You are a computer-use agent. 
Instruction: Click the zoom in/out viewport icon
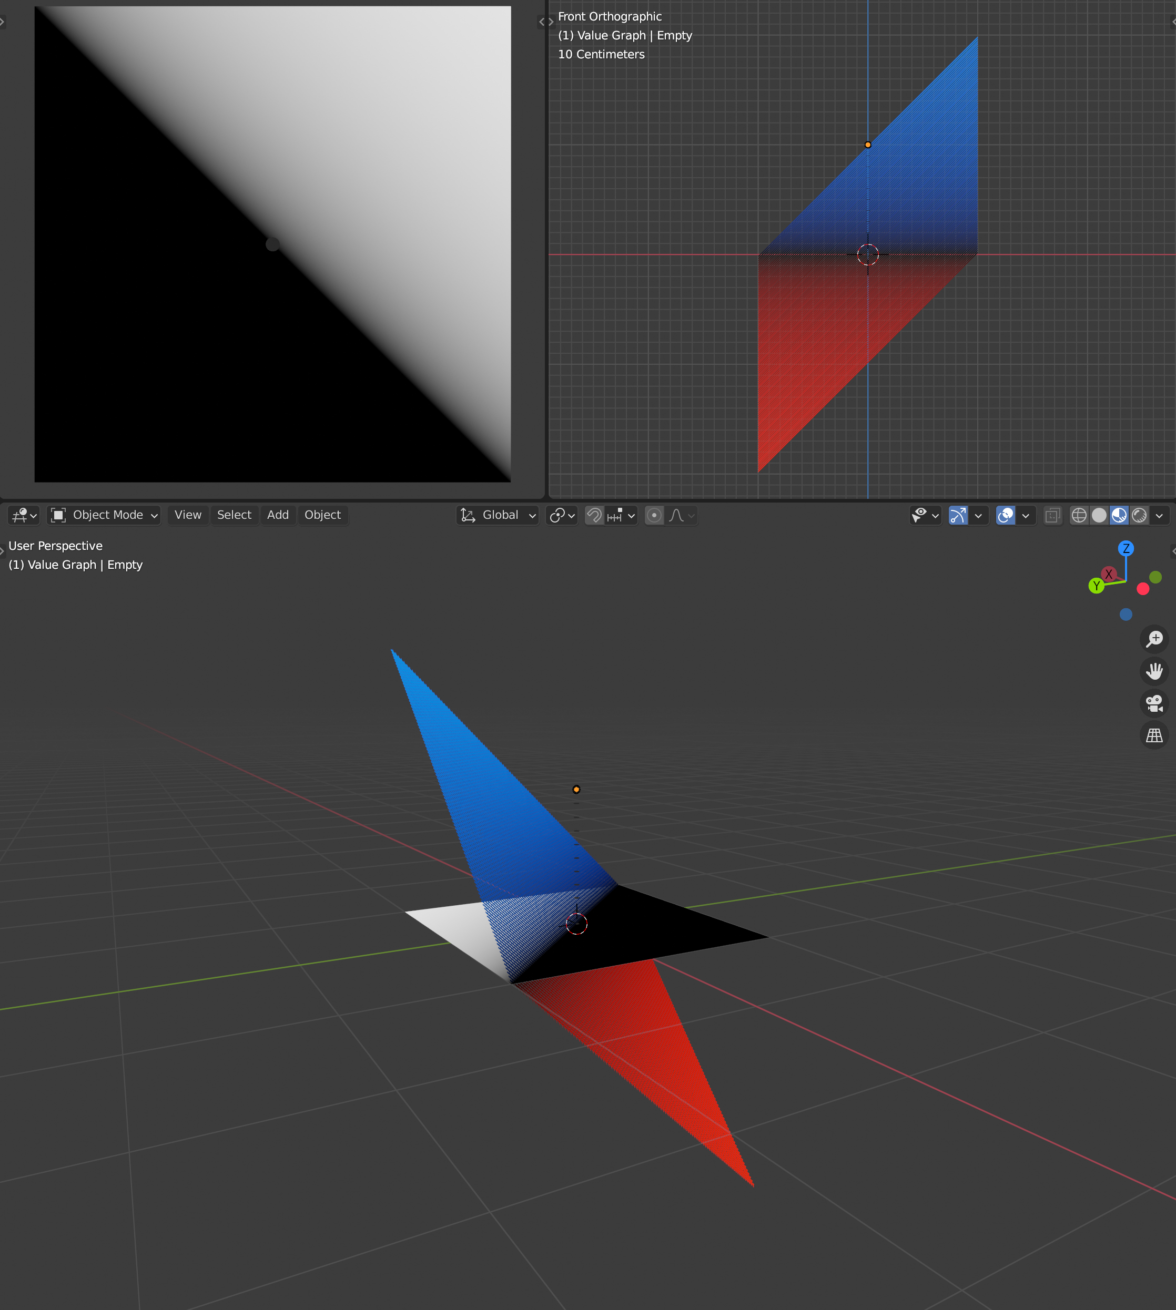pos(1154,639)
